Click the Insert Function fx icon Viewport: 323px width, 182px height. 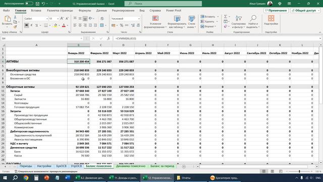click(x=109, y=38)
